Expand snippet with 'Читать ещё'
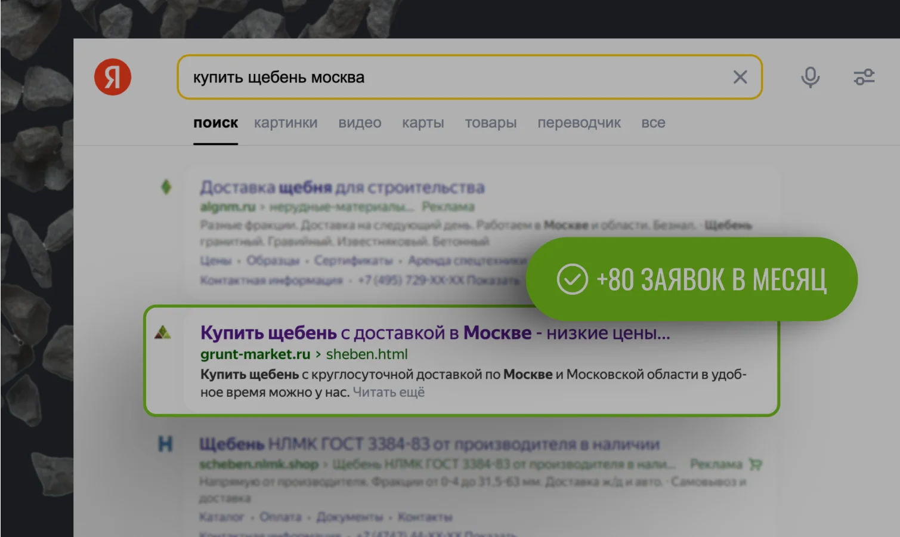 (x=389, y=393)
